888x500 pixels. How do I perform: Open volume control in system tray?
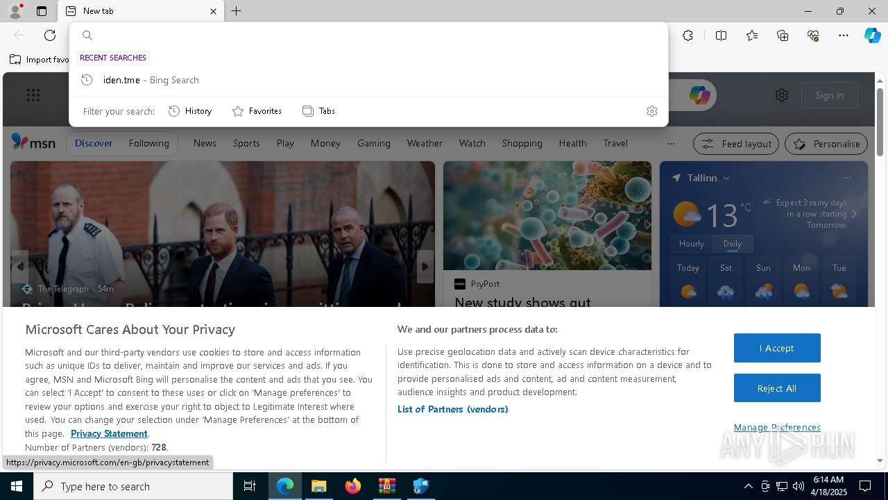tap(798, 486)
